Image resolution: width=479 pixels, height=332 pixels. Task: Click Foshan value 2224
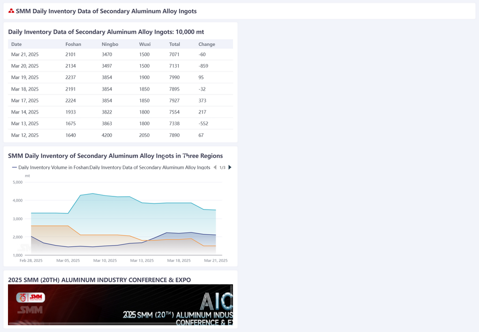(71, 101)
